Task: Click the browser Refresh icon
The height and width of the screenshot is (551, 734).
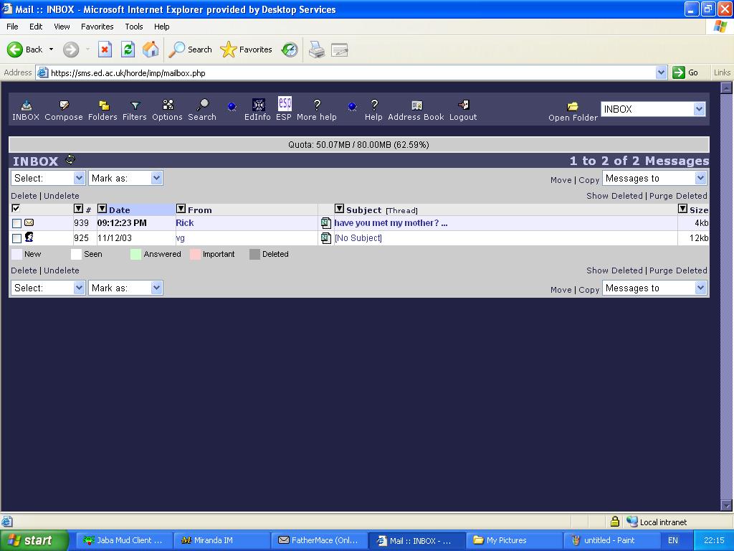Action: (128, 50)
